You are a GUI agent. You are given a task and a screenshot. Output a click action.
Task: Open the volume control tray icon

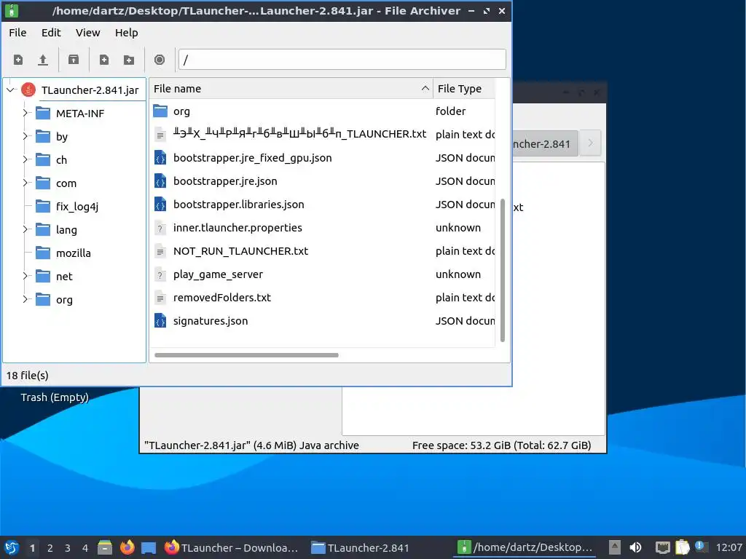tap(635, 547)
